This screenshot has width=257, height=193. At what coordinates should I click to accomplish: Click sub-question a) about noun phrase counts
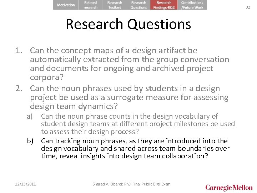131,124
